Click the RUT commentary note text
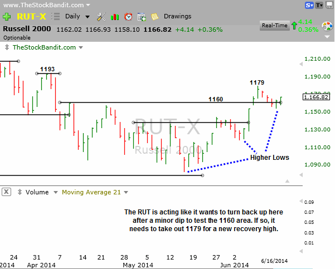Image resolution: width=335 pixels, height=269 pixels. point(203,221)
